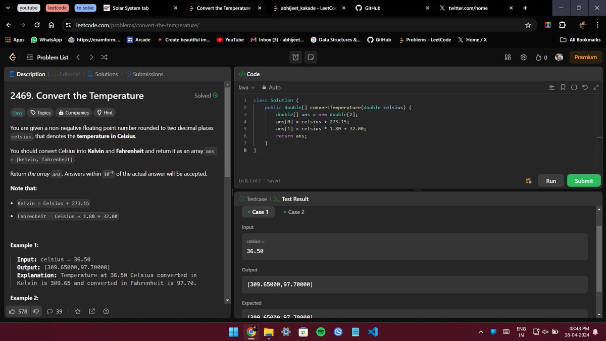This screenshot has height=341, width=606.
Task: Open the Submissions tab
Action: pos(144,74)
